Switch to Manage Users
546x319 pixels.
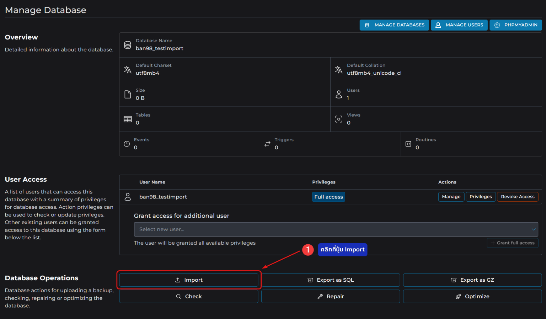(459, 25)
